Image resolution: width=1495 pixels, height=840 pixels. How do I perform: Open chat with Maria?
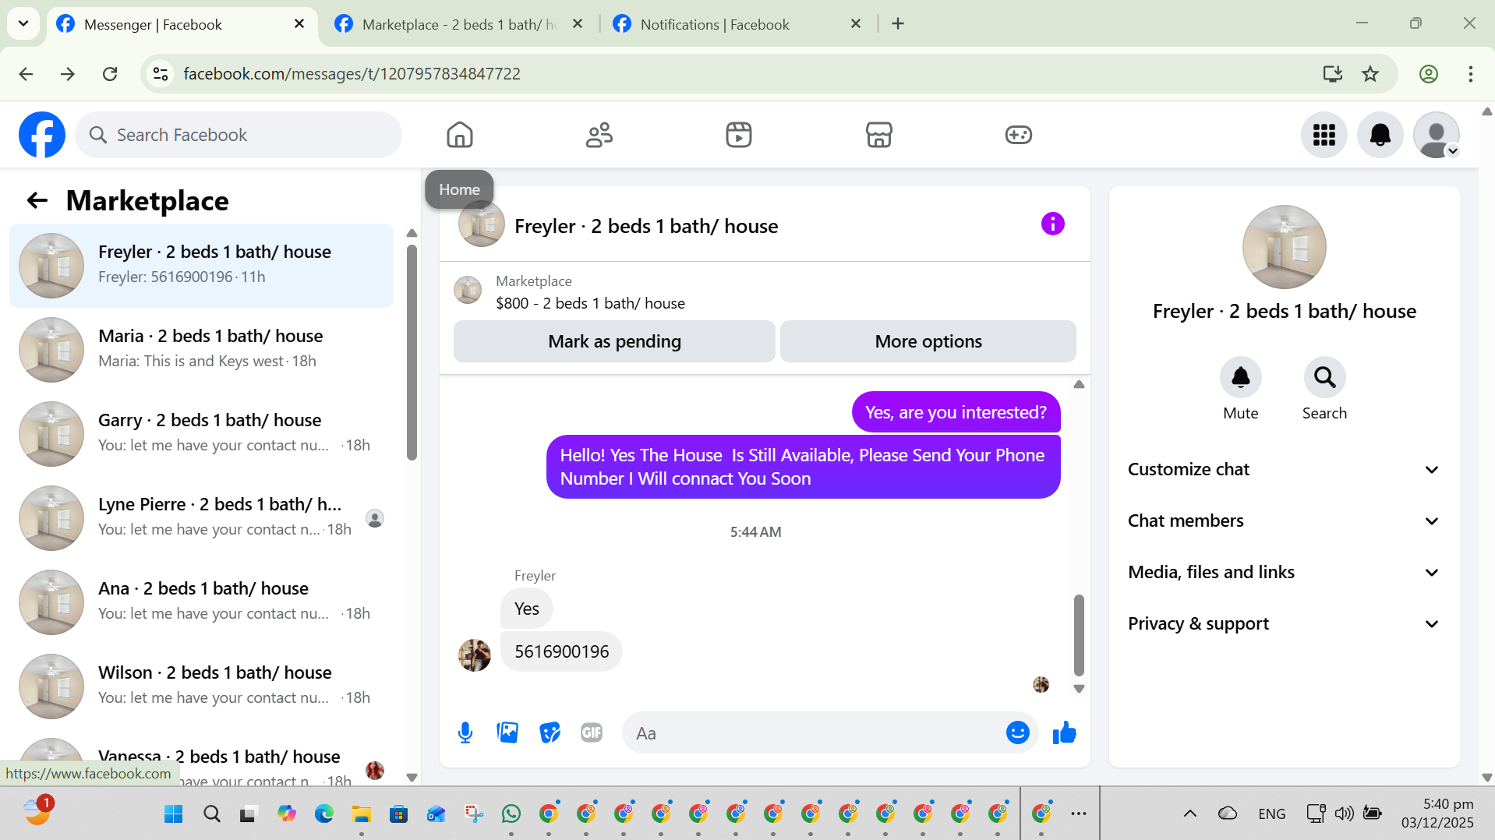tap(201, 350)
